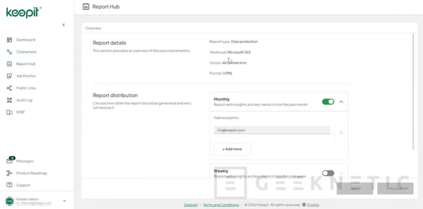Click the Report distribution heading
Image resolution: width=423 pixels, height=209 pixels.
(115, 95)
